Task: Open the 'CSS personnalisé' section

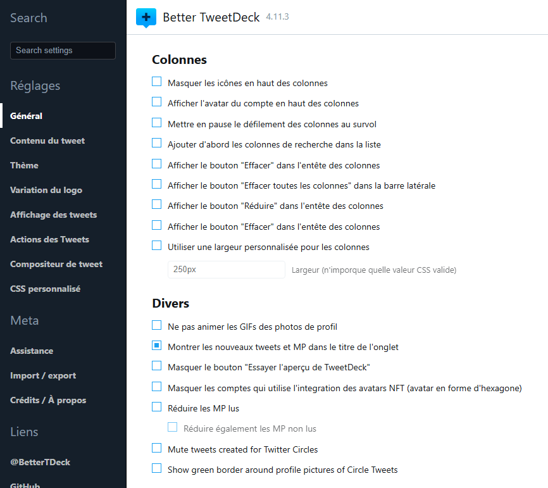Action: 46,289
